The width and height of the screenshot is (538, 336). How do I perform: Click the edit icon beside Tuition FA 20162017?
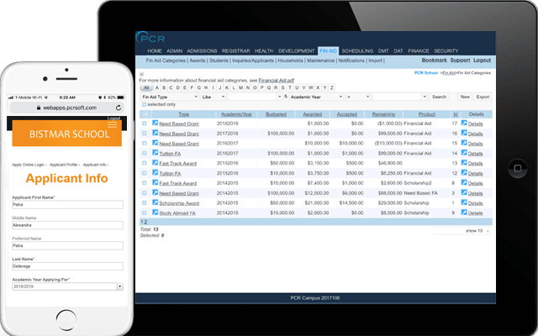click(x=156, y=153)
